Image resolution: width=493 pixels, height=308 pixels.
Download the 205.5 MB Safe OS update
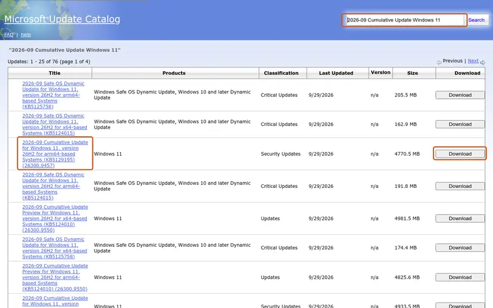pos(460,95)
